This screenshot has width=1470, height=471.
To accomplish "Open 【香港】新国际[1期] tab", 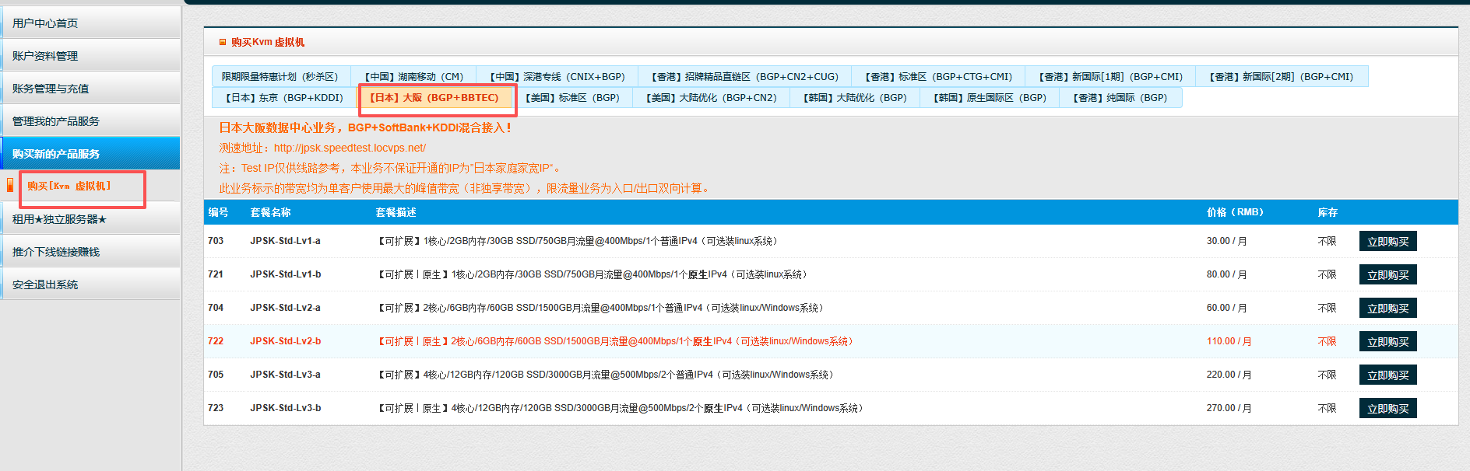I will pos(1110,77).
